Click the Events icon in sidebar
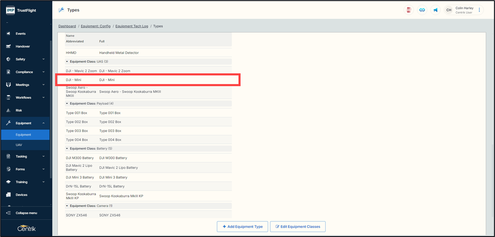 pos(8,34)
